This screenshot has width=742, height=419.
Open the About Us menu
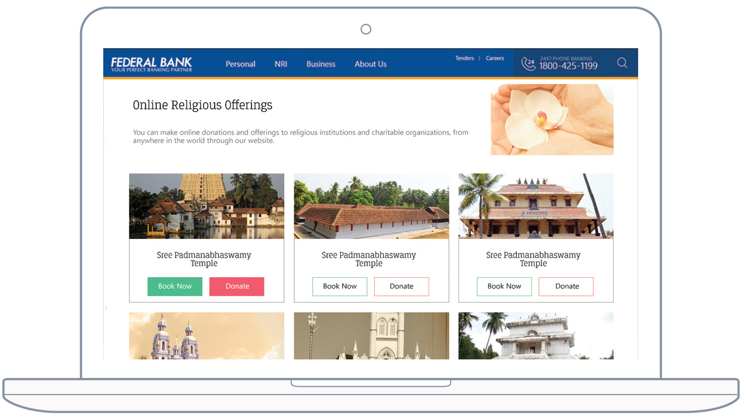(371, 64)
